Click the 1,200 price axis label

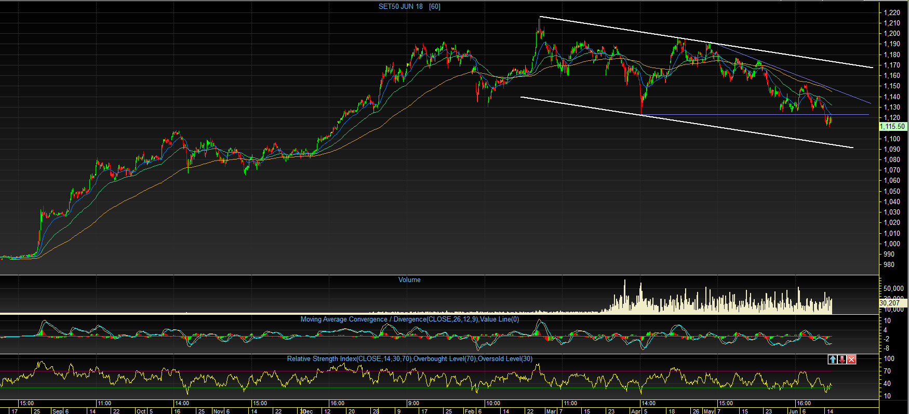pyautogui.click(x=892, y=33)
